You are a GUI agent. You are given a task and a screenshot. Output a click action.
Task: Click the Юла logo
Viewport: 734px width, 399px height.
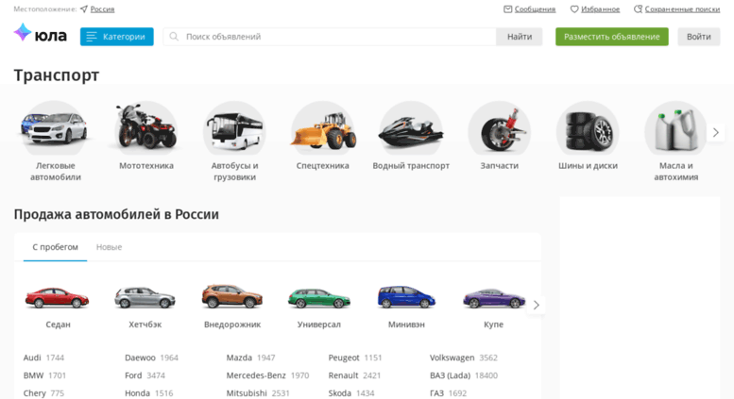[x=41, y=34]
